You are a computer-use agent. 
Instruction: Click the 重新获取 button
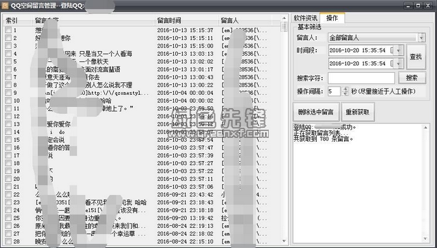click(x=357, y=112)
